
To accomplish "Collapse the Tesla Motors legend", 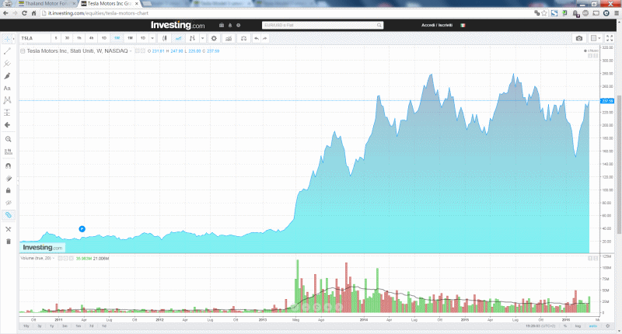I will click(x=23, y=51).
